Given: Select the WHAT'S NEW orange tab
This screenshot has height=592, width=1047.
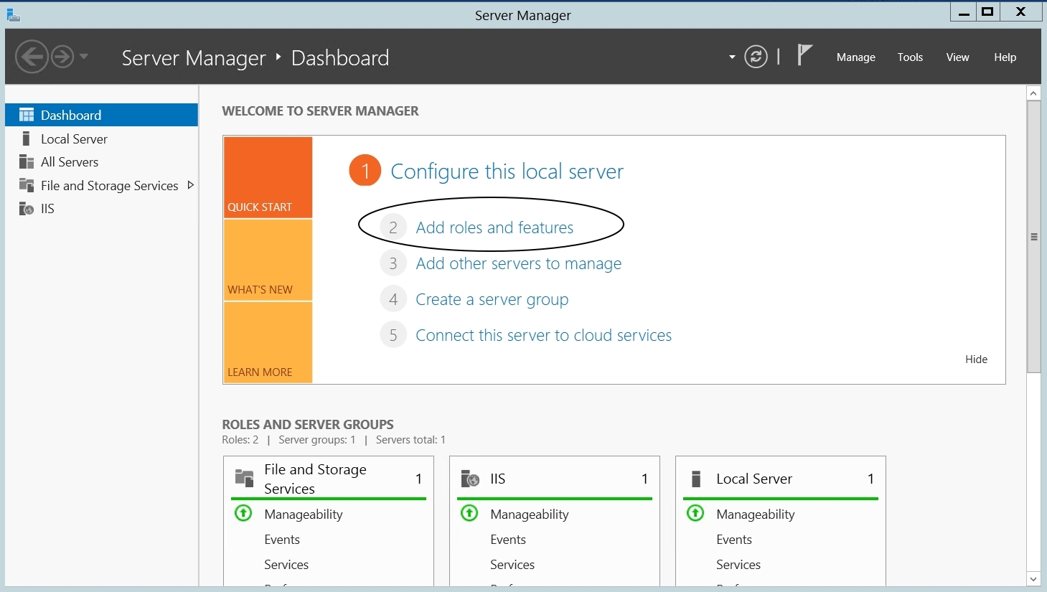Looking at the screenshot, I should tap(268, 260).
